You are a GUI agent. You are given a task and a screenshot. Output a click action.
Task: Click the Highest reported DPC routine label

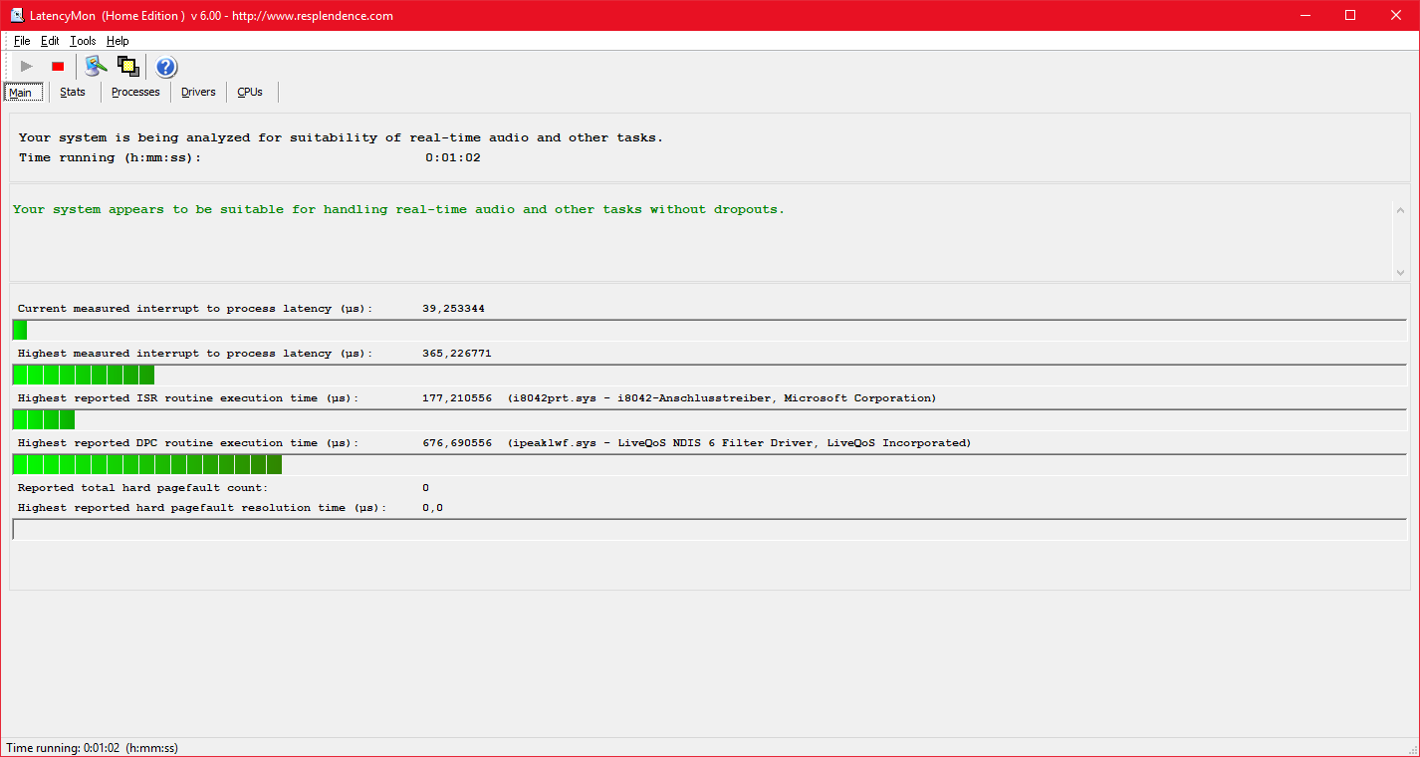(x=188, y=443)
